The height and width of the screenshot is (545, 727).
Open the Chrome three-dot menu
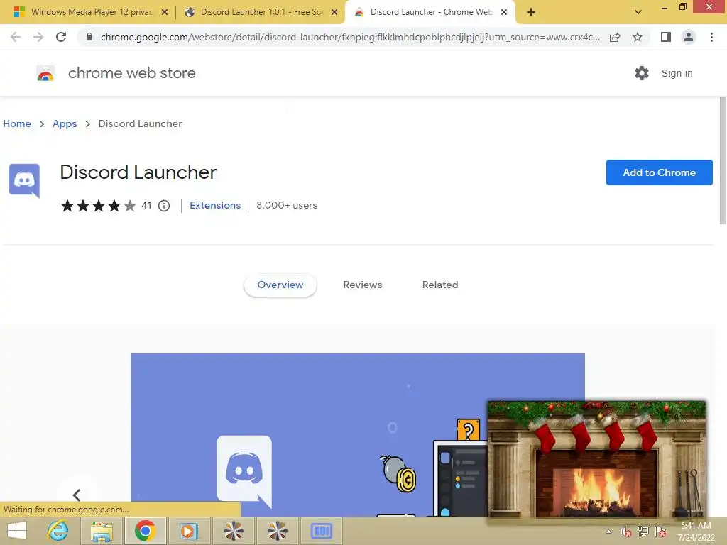[x=711, y=37]
